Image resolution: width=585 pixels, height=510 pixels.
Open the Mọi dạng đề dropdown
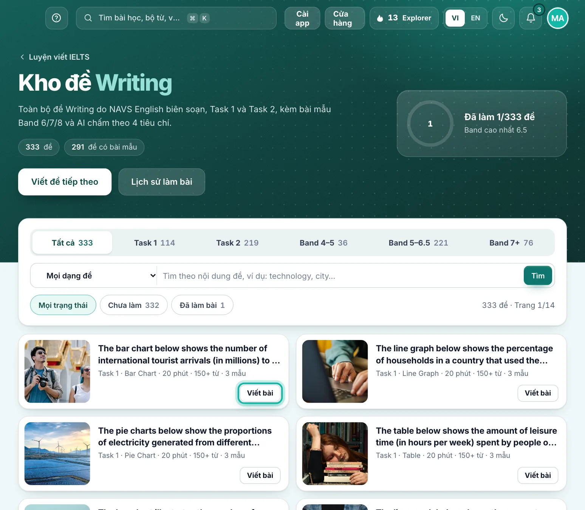[94, 276]
